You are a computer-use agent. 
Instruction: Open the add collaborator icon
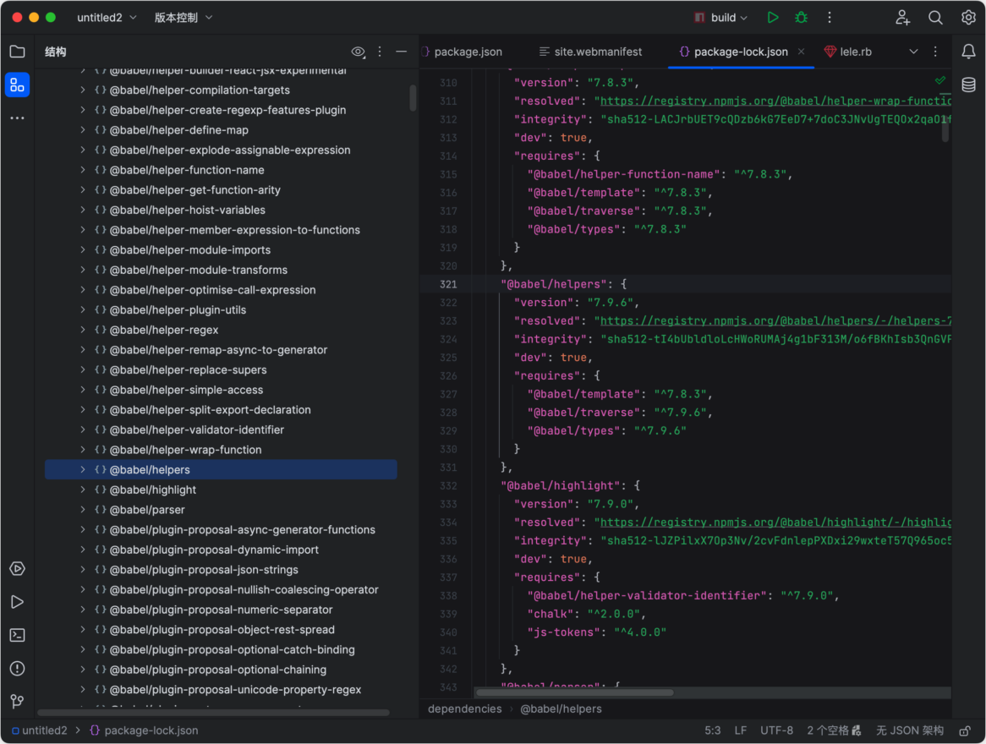click(903, 18)
